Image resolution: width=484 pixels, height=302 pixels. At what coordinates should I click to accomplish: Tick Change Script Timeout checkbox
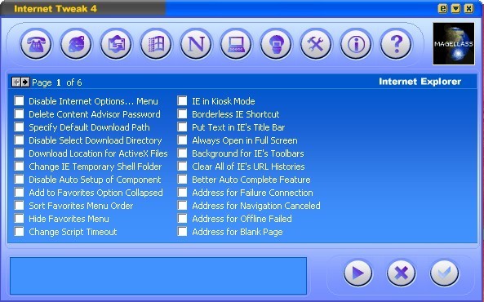pyautogui.click(x=19, y=232)
